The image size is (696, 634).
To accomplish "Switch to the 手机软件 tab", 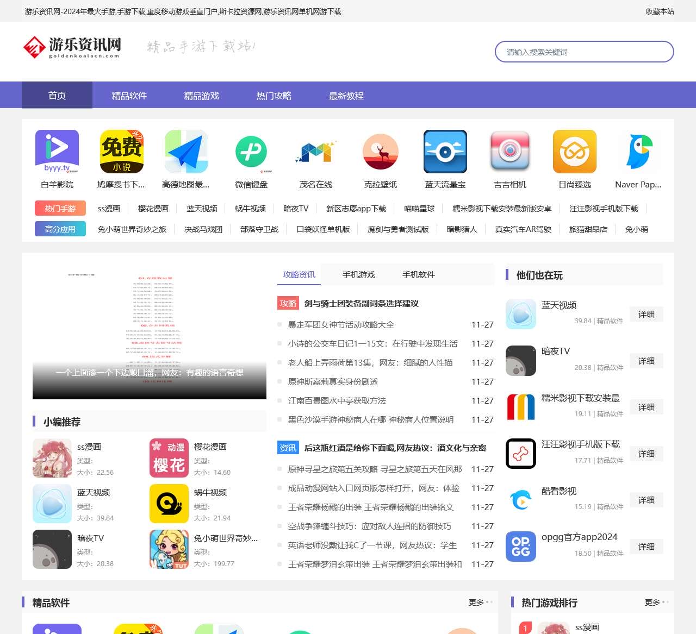I will point(419,274).
